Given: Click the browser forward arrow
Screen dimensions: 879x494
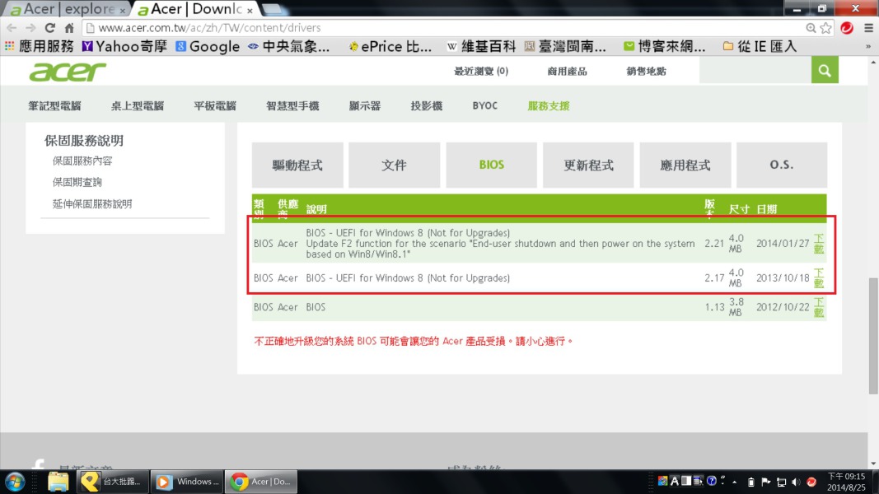Looking at the screenshot, I should [x=30, y=28].
